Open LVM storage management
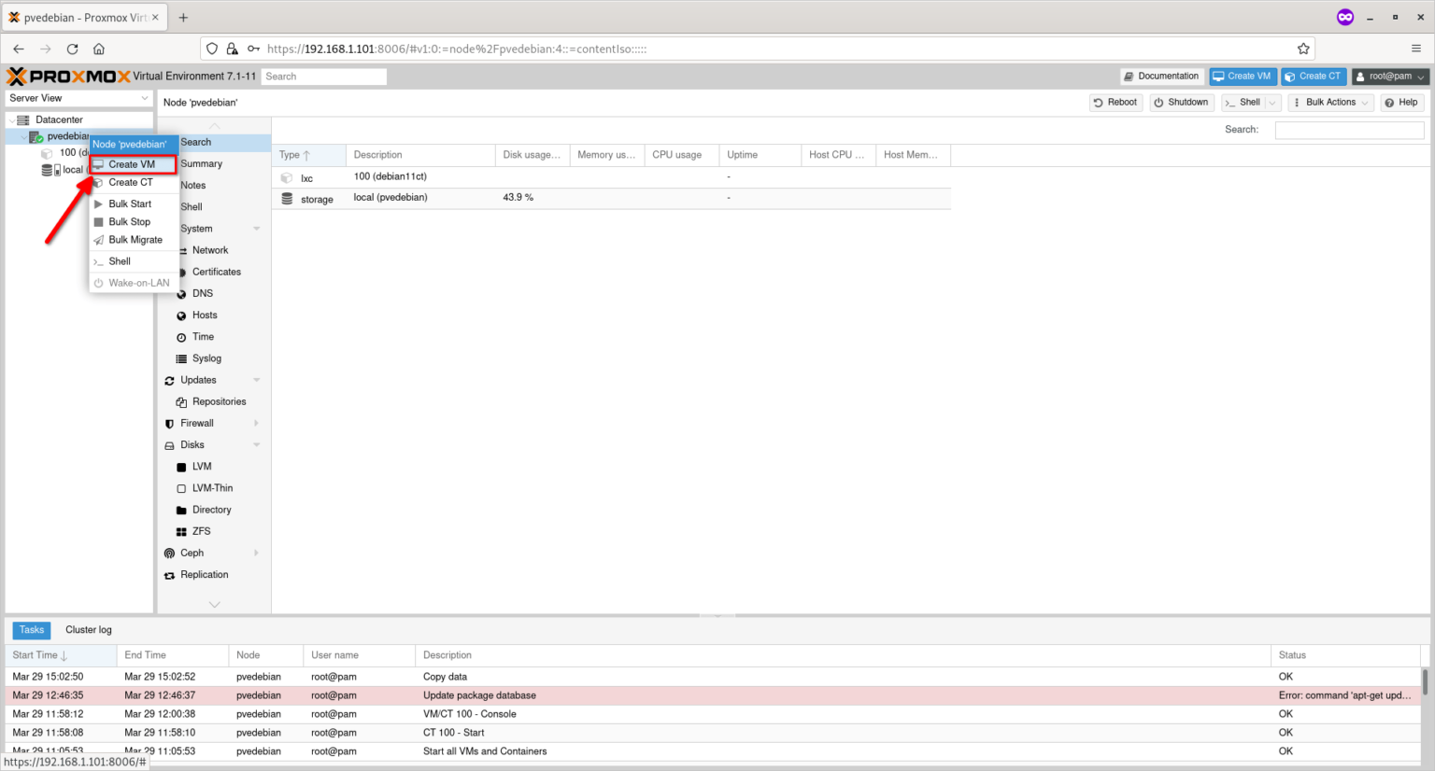The width and height of the screenshot is (1435, 771). (x=201, y=466)
